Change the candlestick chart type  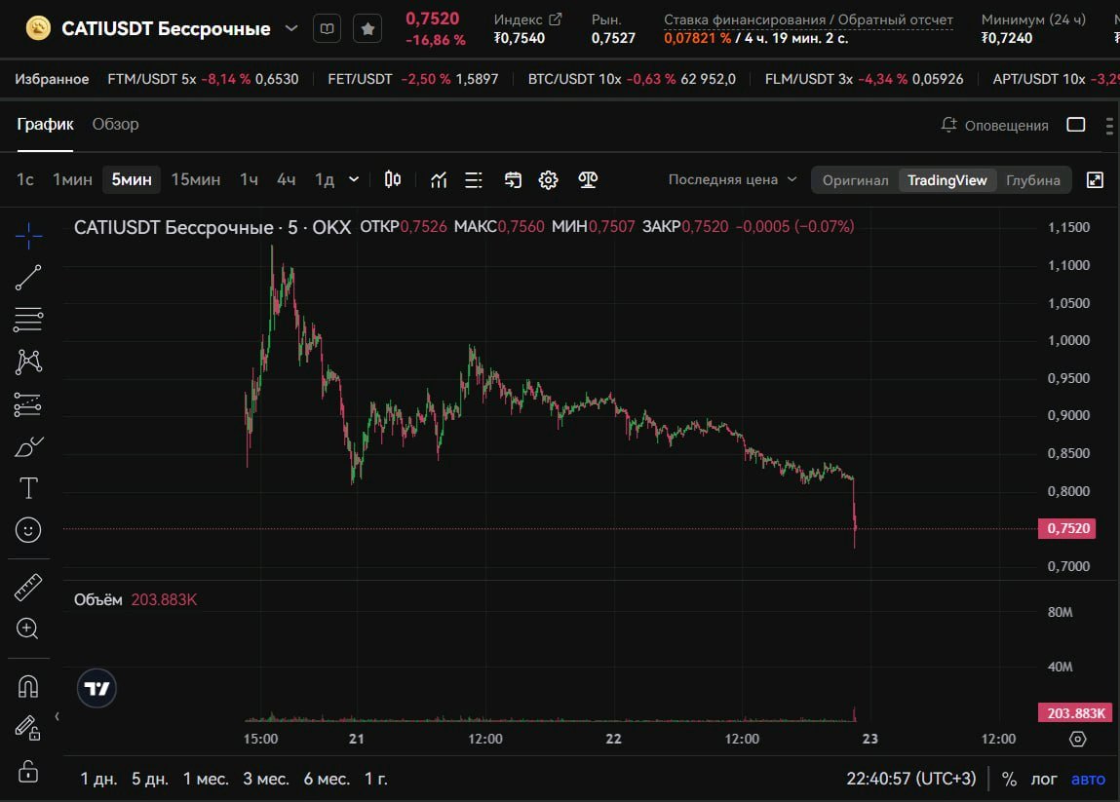pyautogui.click(x=393, y=179)
